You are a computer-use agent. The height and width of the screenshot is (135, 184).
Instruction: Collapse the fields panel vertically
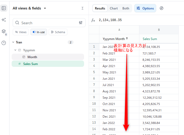tap(82, 8)
